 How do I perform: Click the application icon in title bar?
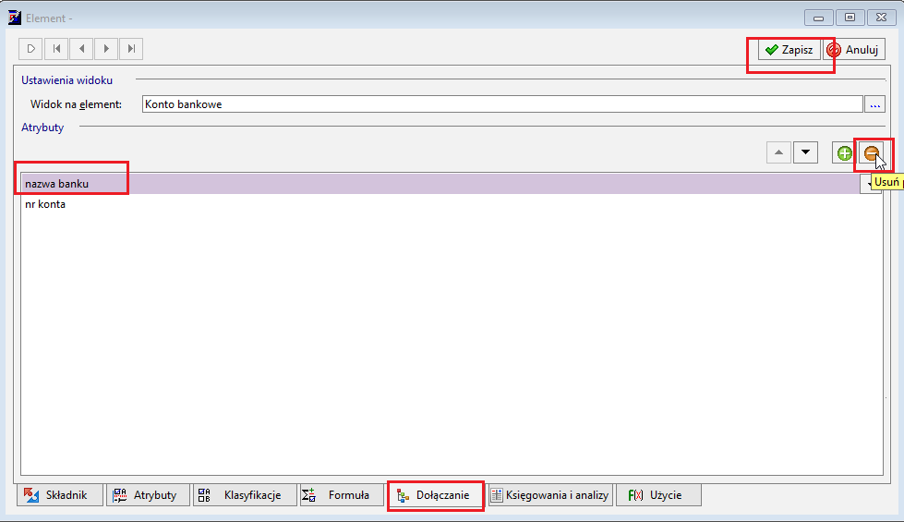15,18
